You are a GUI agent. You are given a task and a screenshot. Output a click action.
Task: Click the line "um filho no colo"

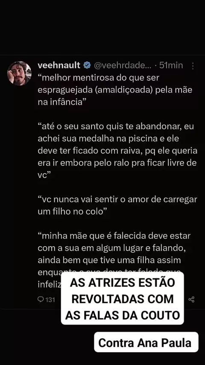click(x=72, y=212)
